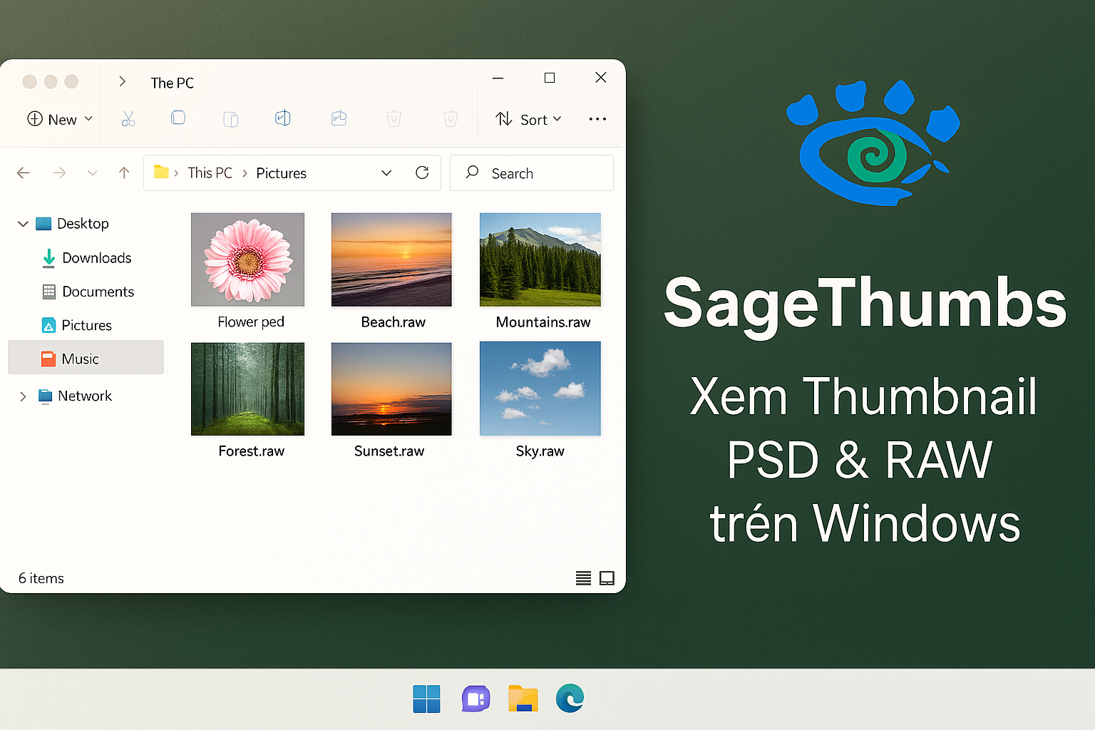Collapse the Desktop tree node
Screen dimensions: 1095x730
coord(23,224)
